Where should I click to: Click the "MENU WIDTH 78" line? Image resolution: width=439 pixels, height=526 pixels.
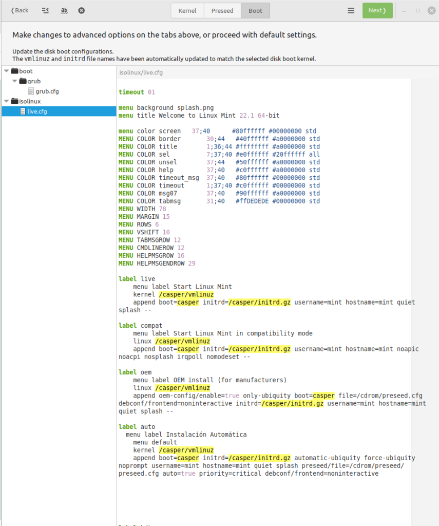point(142,209)
